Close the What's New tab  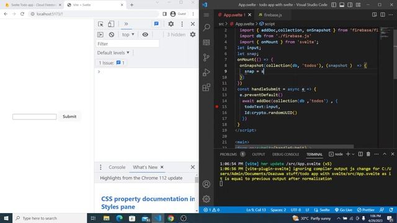(162, 167)
